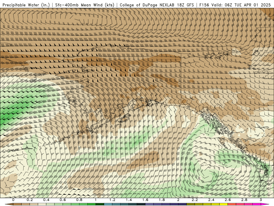Click the '0.2' color scale label

[x=30, y=200]
